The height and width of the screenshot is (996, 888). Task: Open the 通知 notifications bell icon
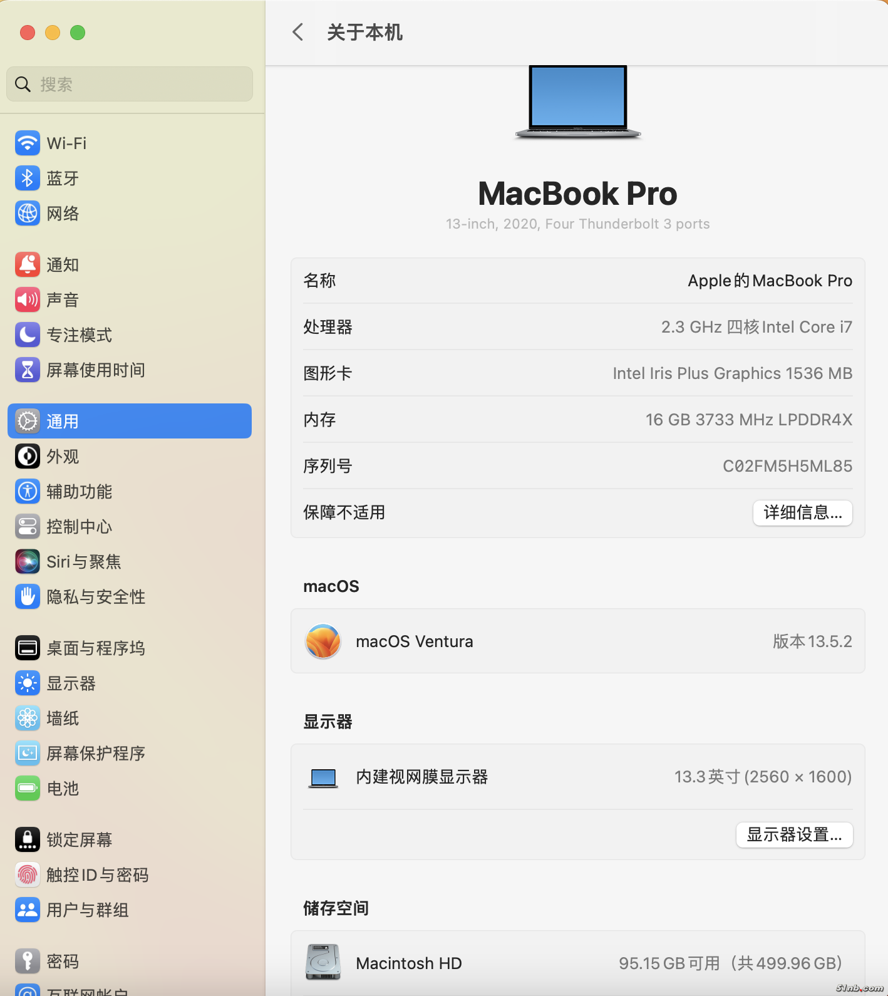(x=28, y=265)
